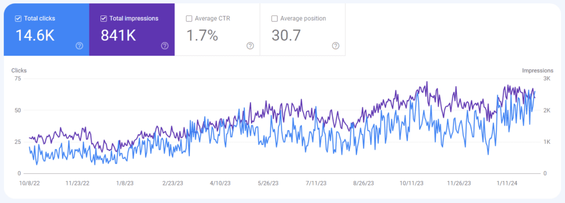This screenshot has width=565, height=203.
Task: Click the 2/23/23 date label
Action: 173,183
